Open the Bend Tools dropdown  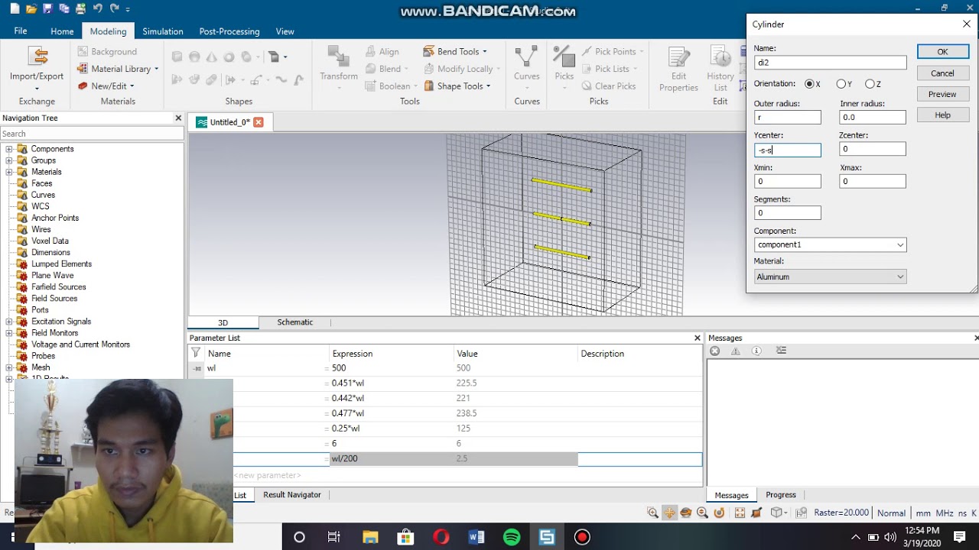click(455, 52)
